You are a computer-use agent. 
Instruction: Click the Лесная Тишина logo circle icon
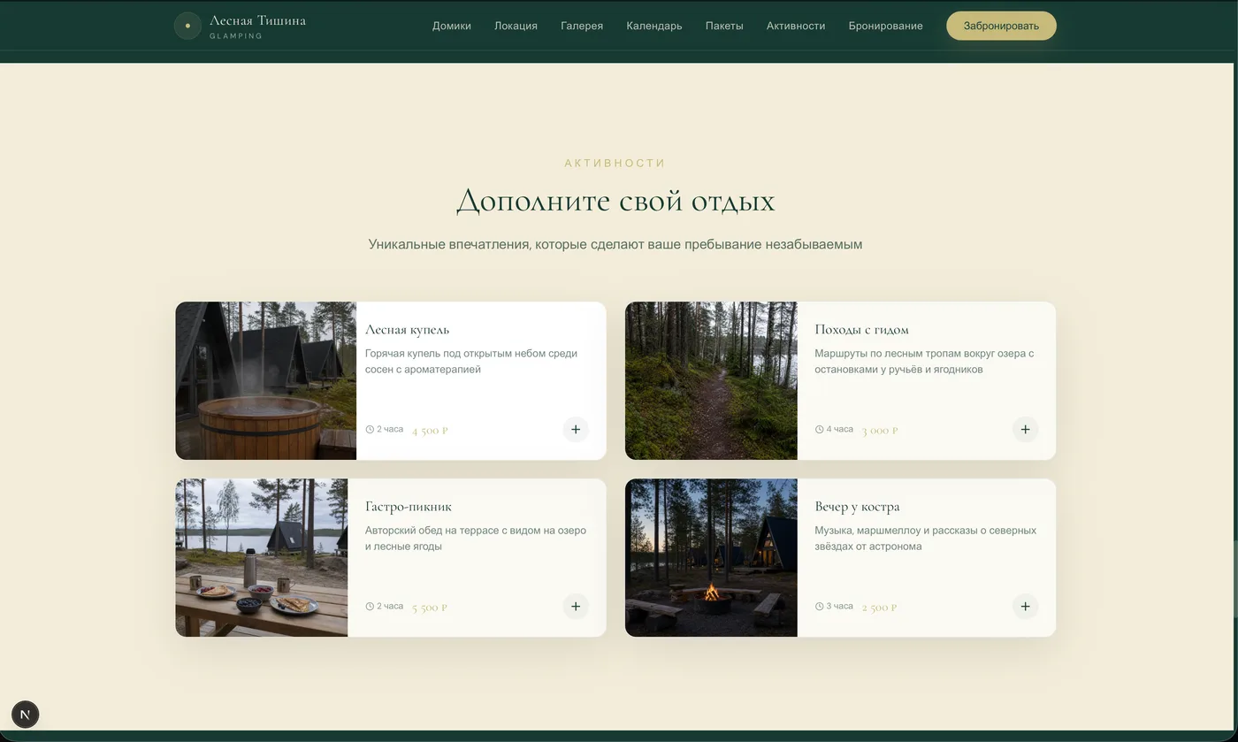click(x=187, y=26)
